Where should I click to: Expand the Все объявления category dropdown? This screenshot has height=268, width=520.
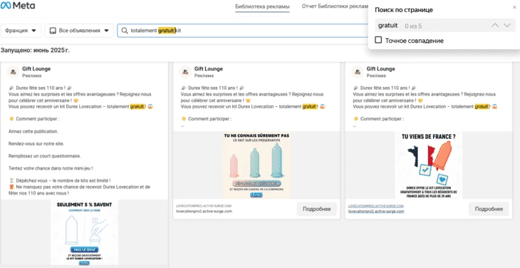[79, 31]
